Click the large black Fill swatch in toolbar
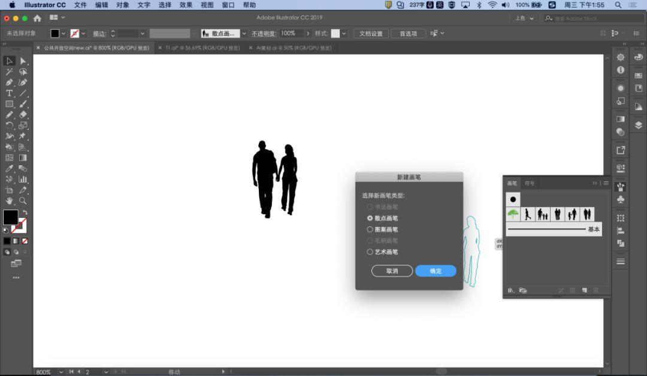Screen dimensions: 647x376 10,217
